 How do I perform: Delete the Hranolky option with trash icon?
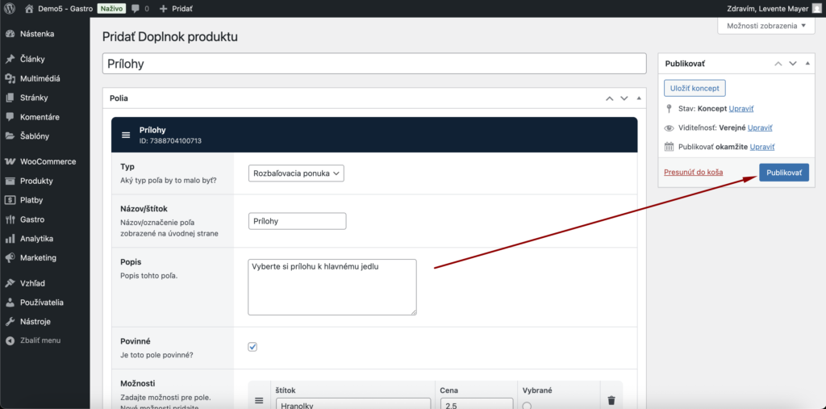tap(611, 400)
